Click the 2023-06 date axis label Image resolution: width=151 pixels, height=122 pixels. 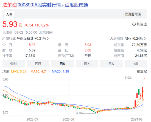(68, 120)
